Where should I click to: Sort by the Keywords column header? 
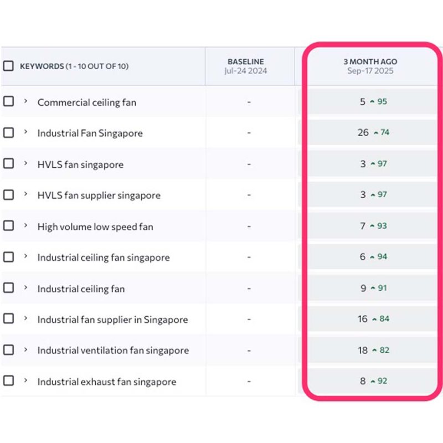click(x=74, y=66)
